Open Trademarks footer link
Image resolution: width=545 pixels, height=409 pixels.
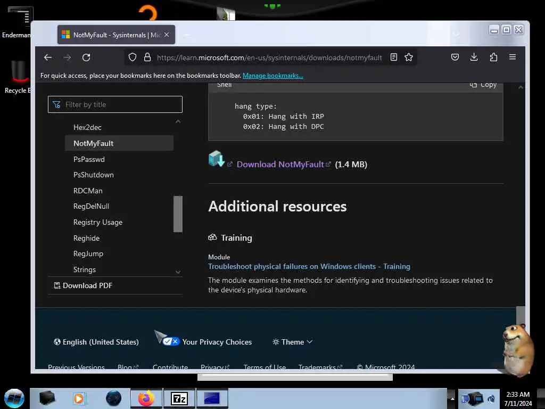coord(320,367)
